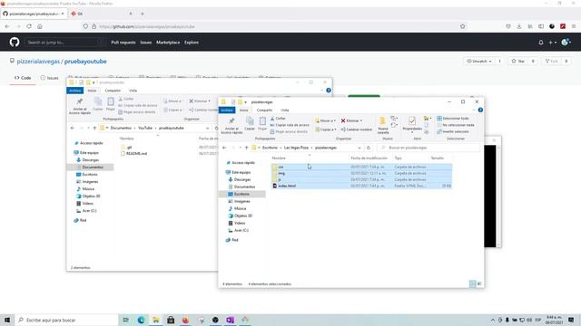Click the Buscar en pizzalasvegas search box

point(429,148)
